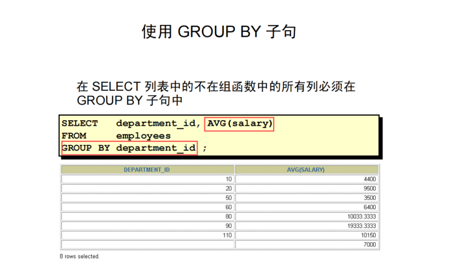Select the department id cell 90
This screenshot has width=455, height=279.
click(147, 226)
